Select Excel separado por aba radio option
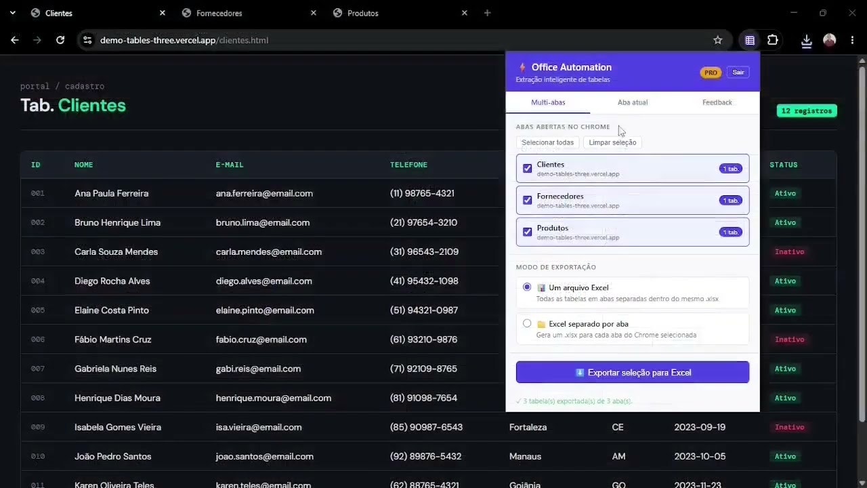Viewport: 867px width, 488px height. (527, 323)
